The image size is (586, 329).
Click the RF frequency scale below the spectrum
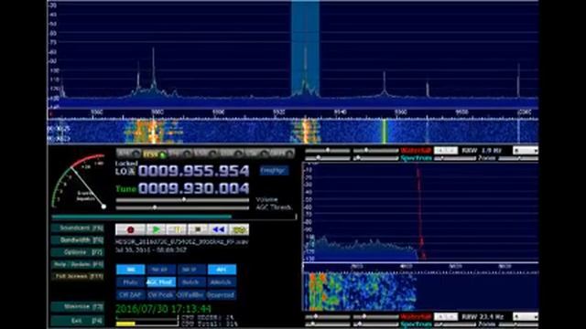tap(293, 112)
